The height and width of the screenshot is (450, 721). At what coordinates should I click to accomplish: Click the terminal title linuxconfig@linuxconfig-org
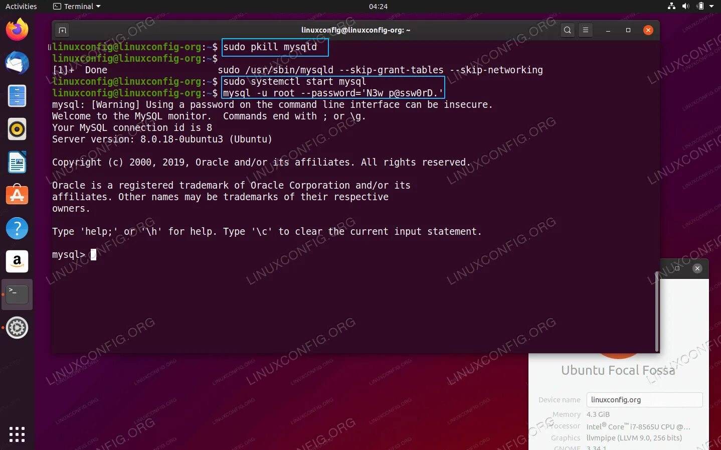(x=355, y=30)
